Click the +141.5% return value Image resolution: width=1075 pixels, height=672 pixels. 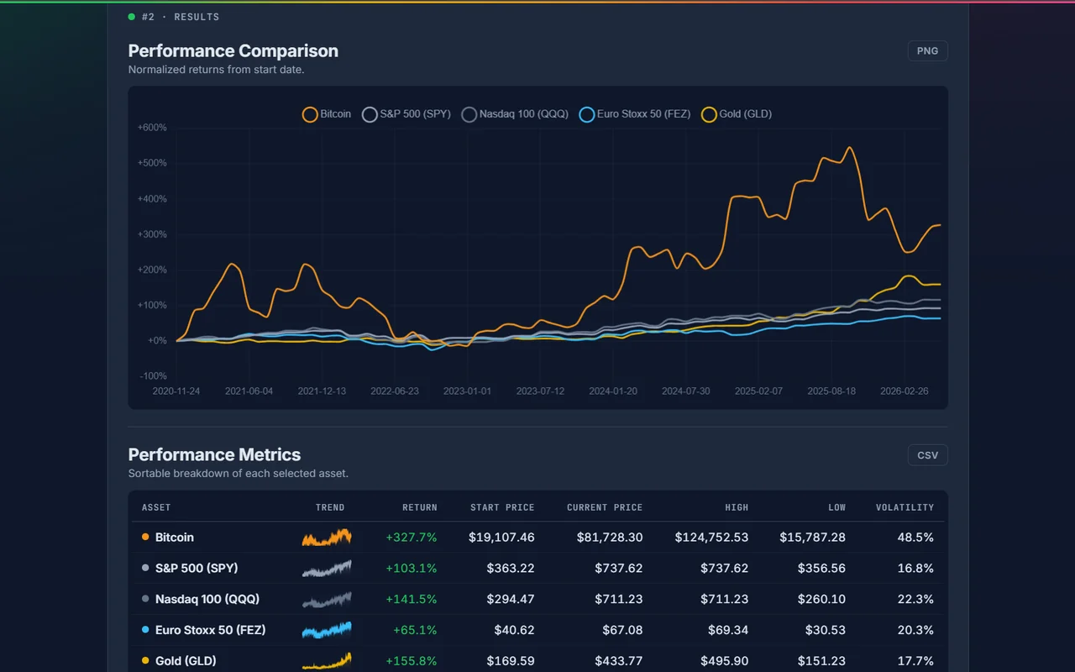click(x=412, y=600)
